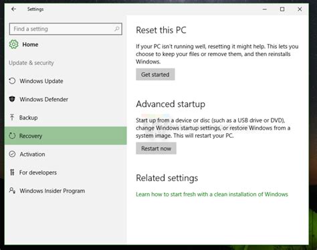Select the Recovery section
Viewport: 317px width, 250px height.
[x=66, y=136]
